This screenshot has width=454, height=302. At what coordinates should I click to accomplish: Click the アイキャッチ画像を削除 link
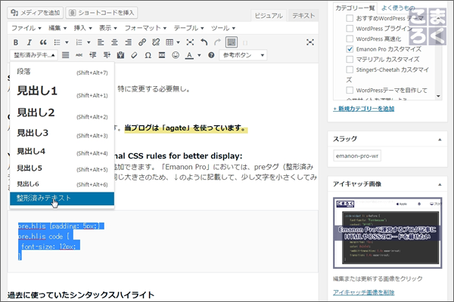click(x=364, y=292)
